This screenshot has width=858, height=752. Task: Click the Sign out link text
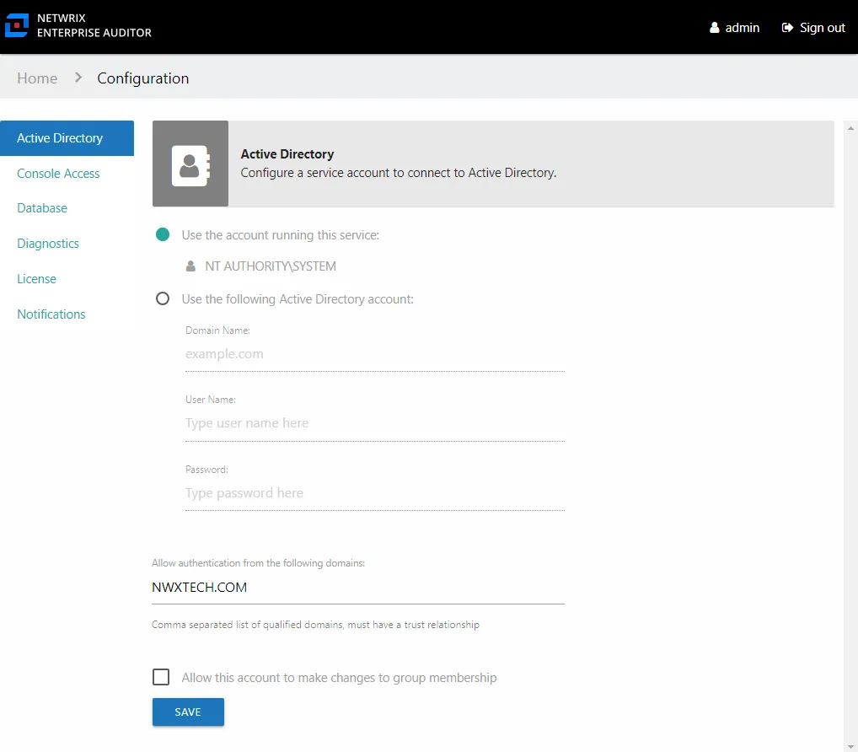[x=823, y=28]
